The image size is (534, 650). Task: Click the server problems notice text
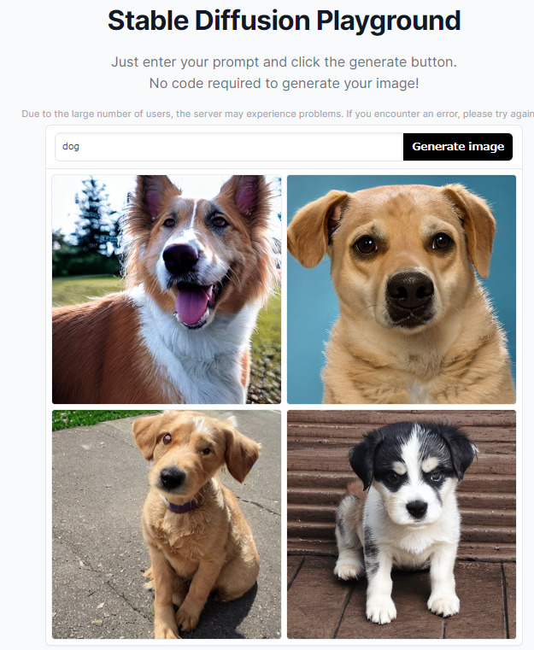(x=278, y=114)
